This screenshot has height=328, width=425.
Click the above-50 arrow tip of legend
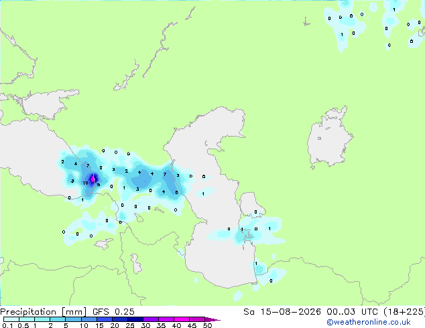pyautogui.click(x=213, y=319)
